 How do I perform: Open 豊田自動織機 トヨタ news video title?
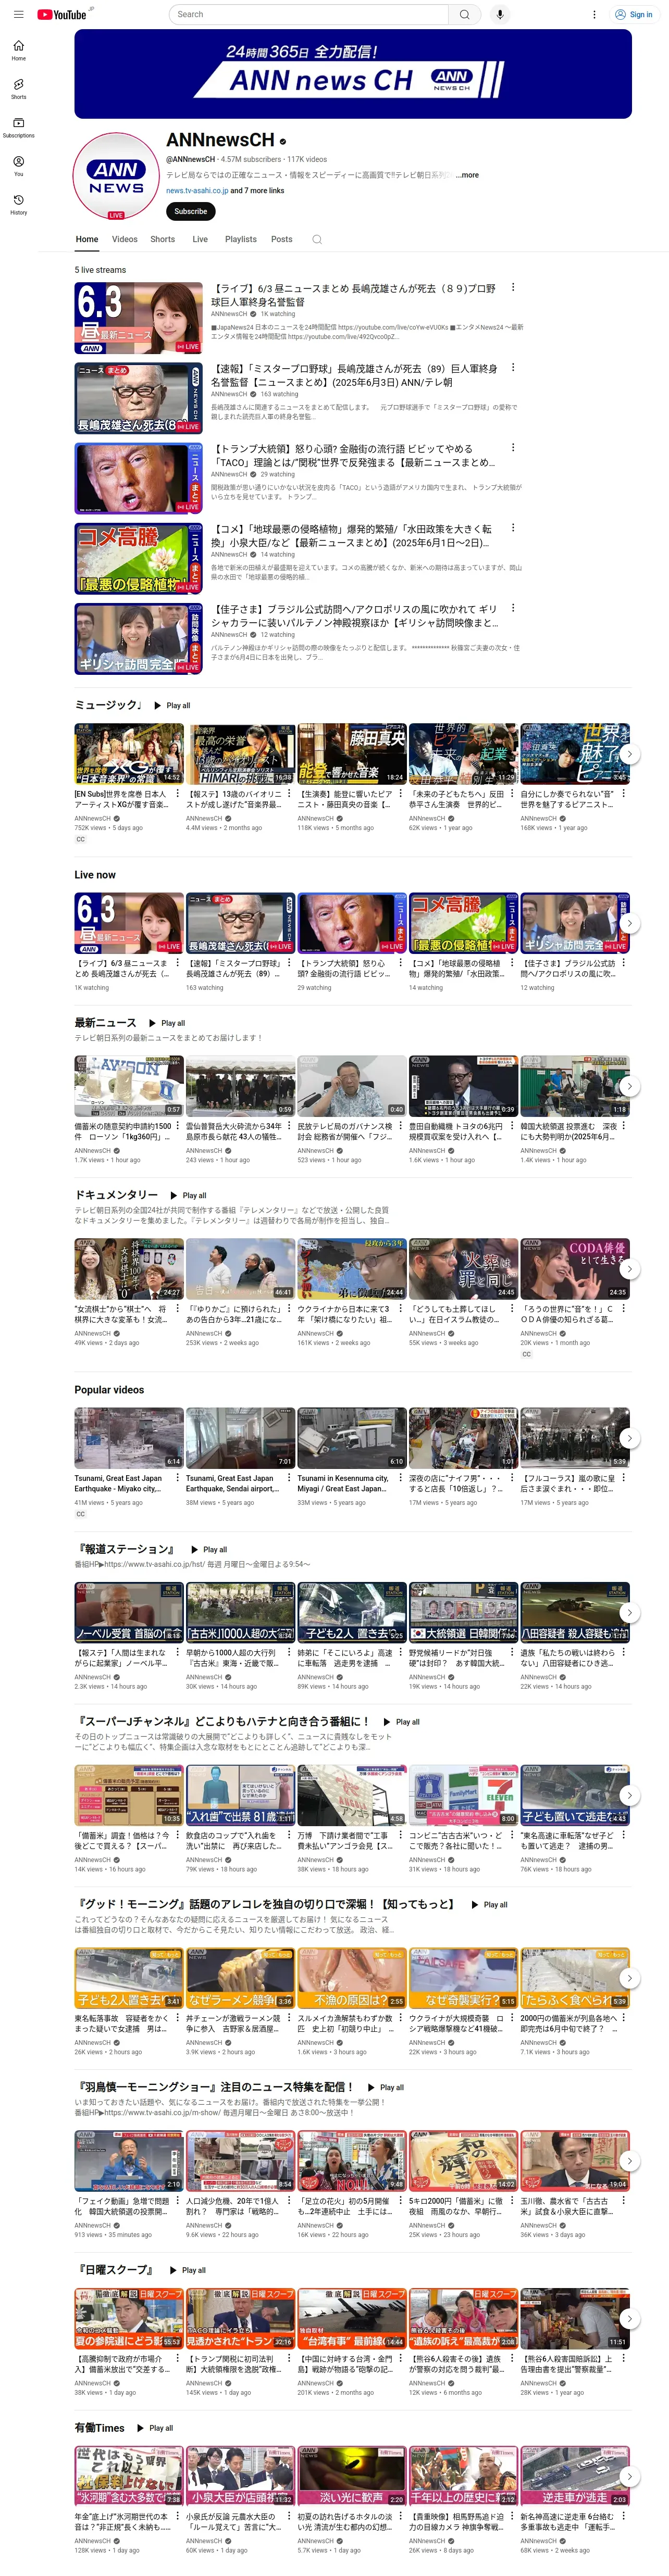pyautogui.click(x=457, y=1131)
